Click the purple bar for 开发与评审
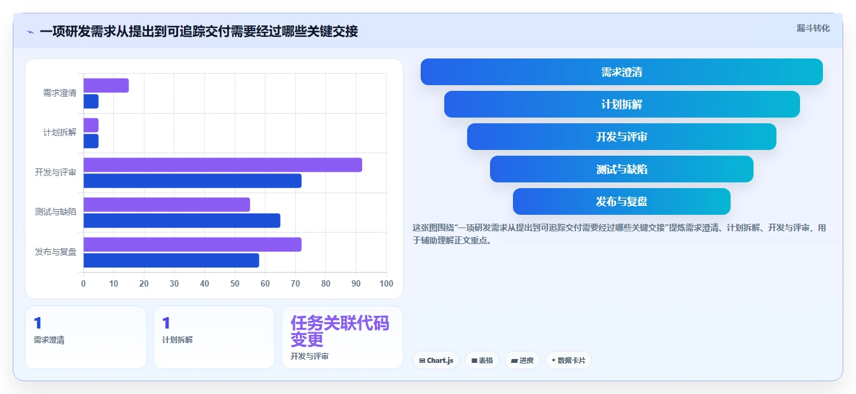 [x=223, y=165]
